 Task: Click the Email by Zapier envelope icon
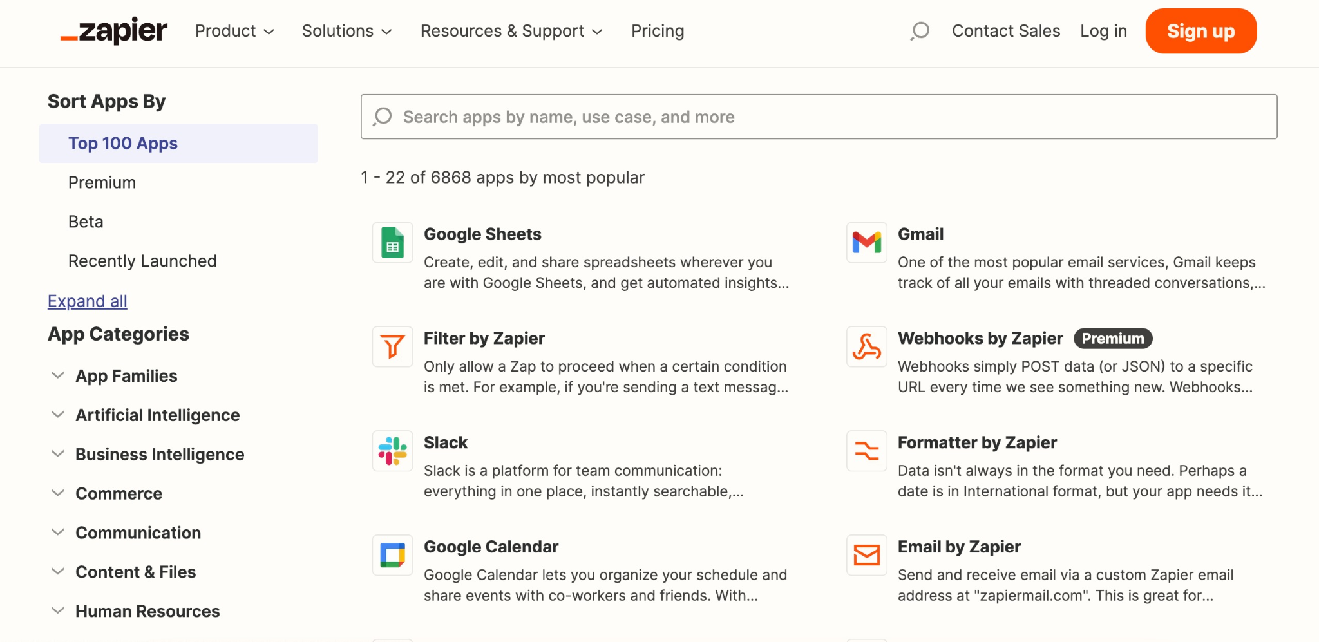866,555
